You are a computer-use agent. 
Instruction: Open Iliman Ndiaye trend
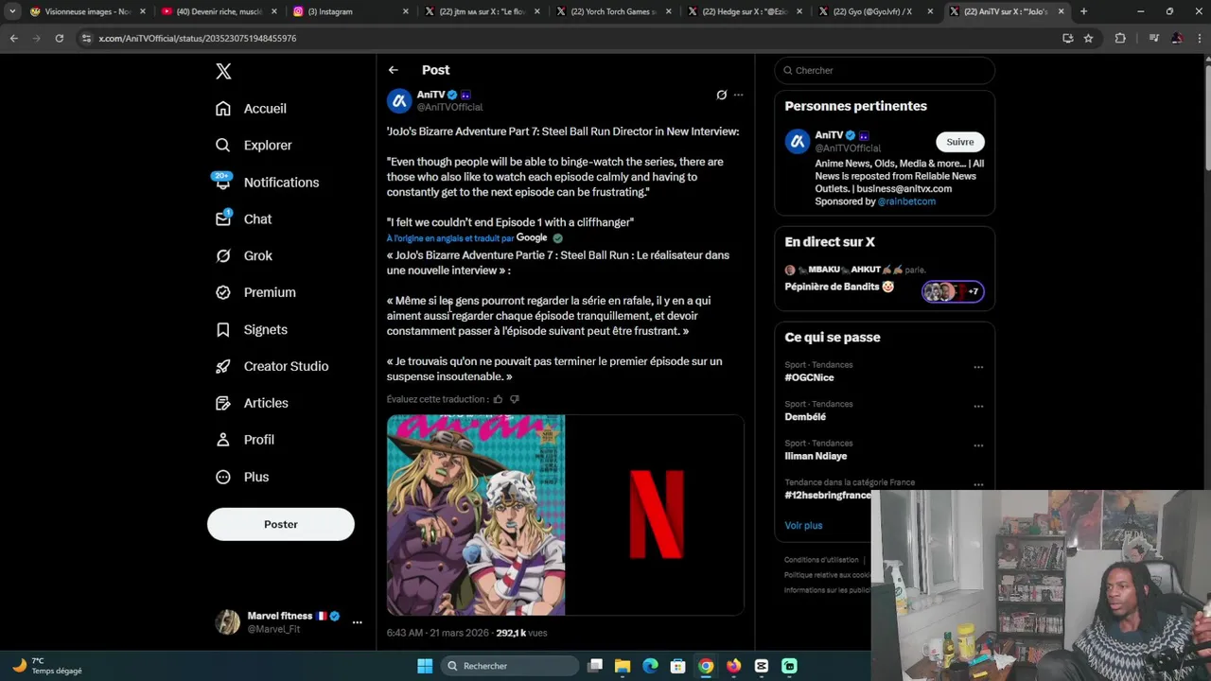[x=816, y=456]
